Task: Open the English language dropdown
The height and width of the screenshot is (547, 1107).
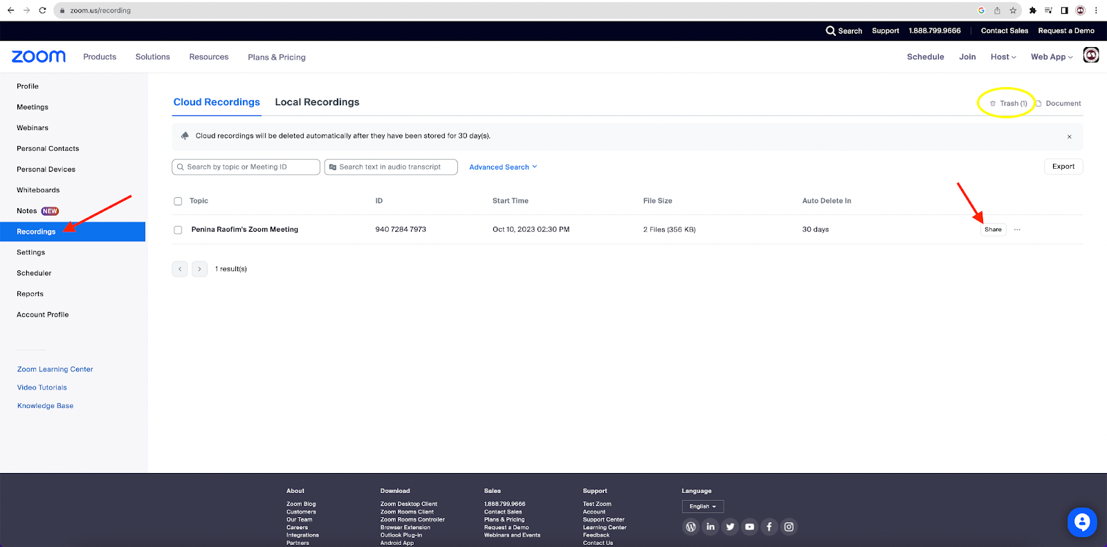Action: [703, 506]
